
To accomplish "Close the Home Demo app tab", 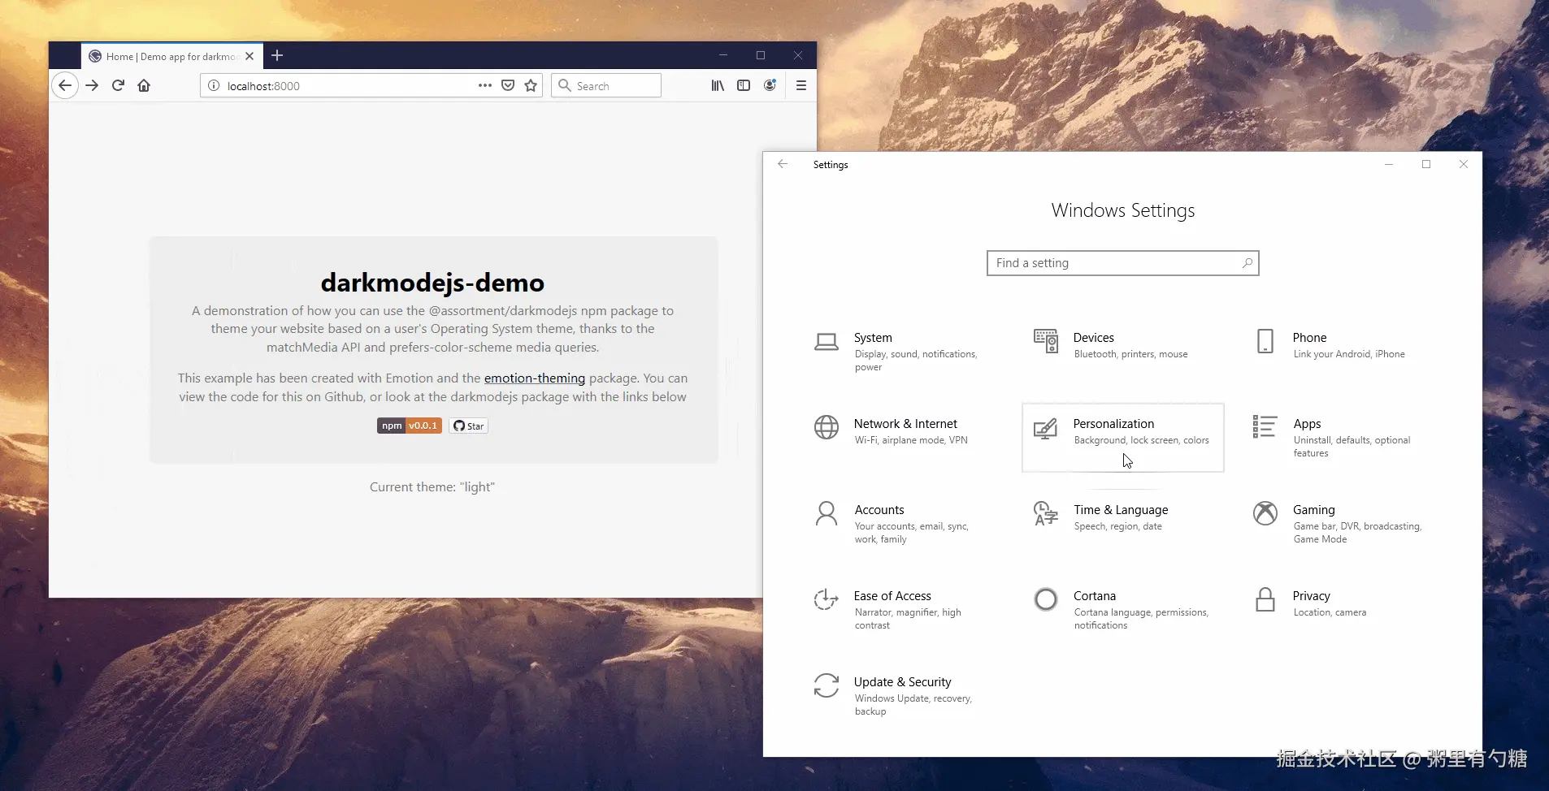I will point(249,56).
